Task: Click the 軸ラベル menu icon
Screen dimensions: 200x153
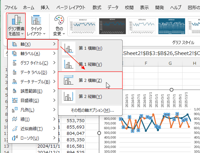Action: tap(14, 53)
